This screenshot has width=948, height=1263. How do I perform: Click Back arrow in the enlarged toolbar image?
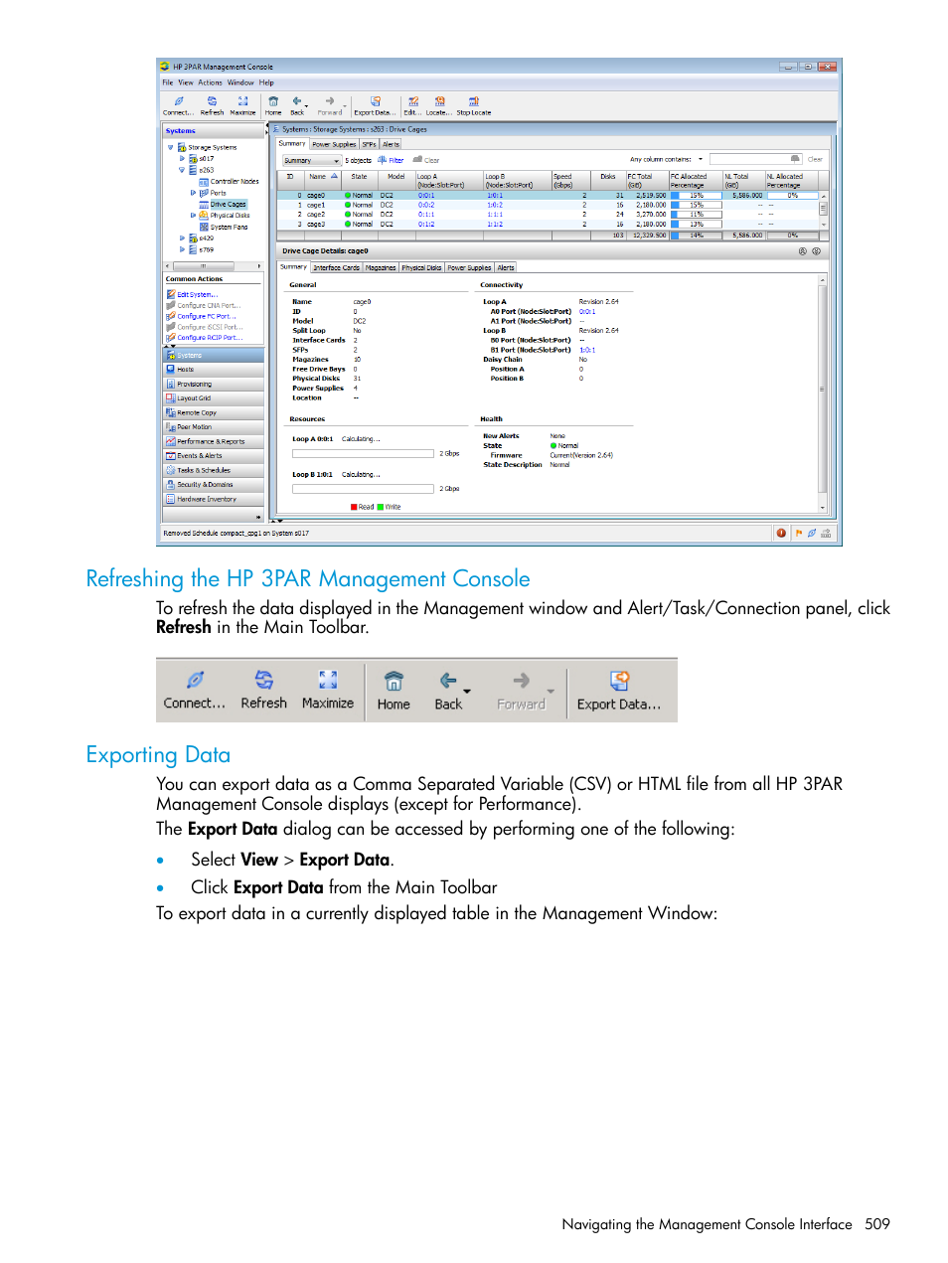coord(449,681)
